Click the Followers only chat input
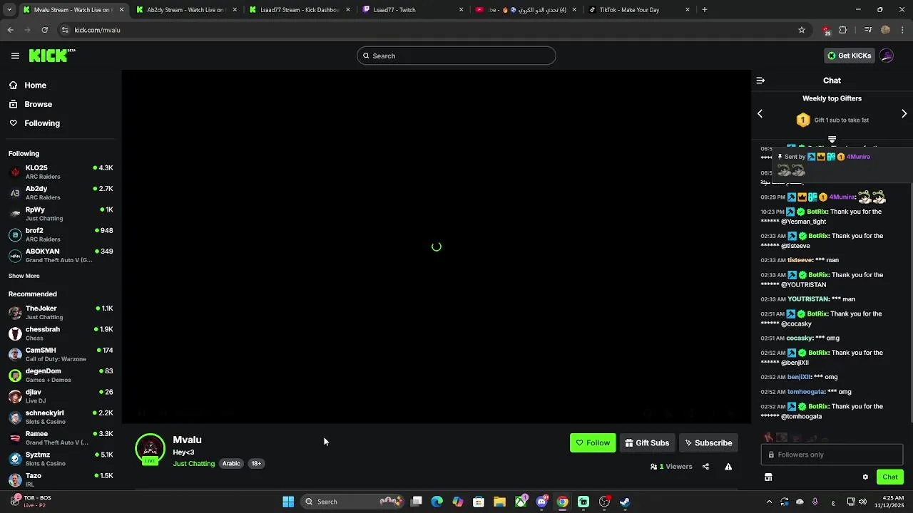Viewport: 913px width, 513px height. [x=832, y=455]
